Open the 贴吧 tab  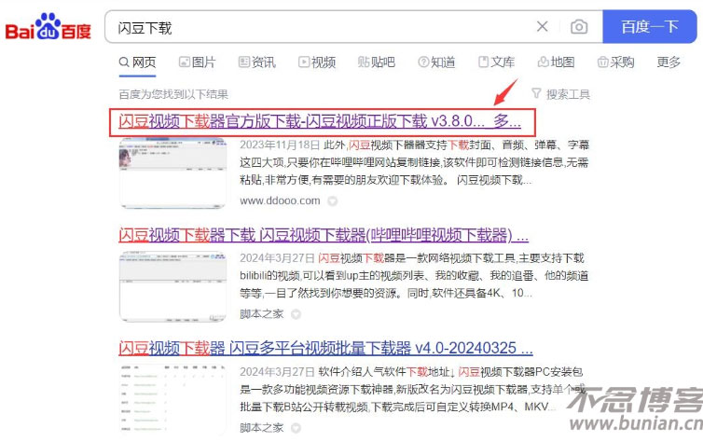[x=377, y=62]
